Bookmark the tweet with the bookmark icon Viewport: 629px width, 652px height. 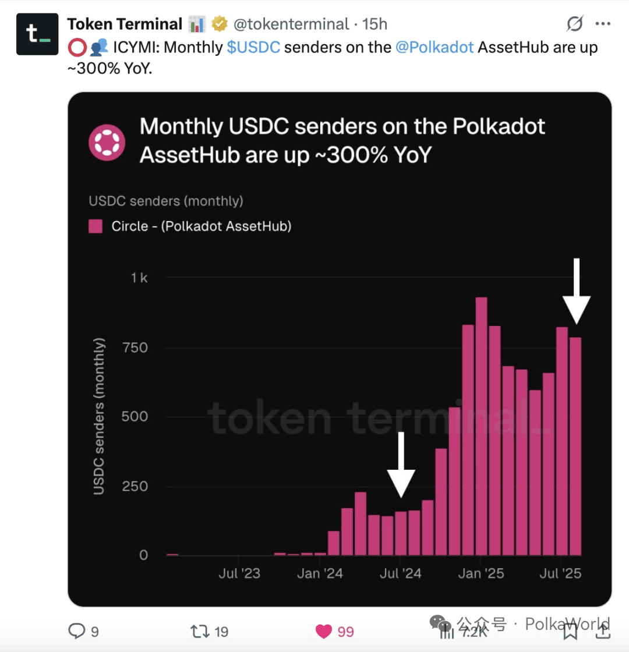click(x=570, y=632)
